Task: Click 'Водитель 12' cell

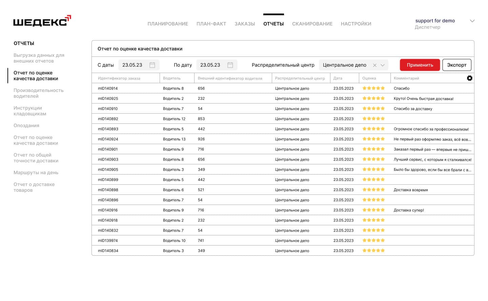Action: 174,119
